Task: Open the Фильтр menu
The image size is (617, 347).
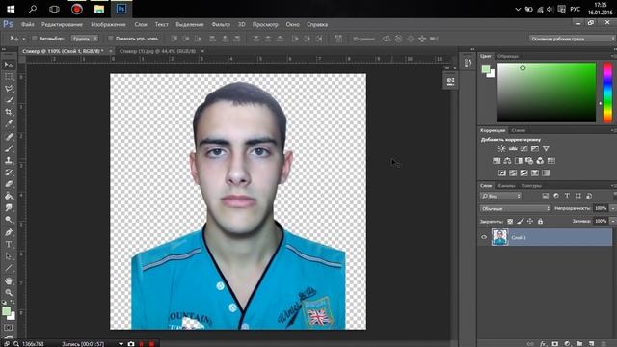Action: 221,24
